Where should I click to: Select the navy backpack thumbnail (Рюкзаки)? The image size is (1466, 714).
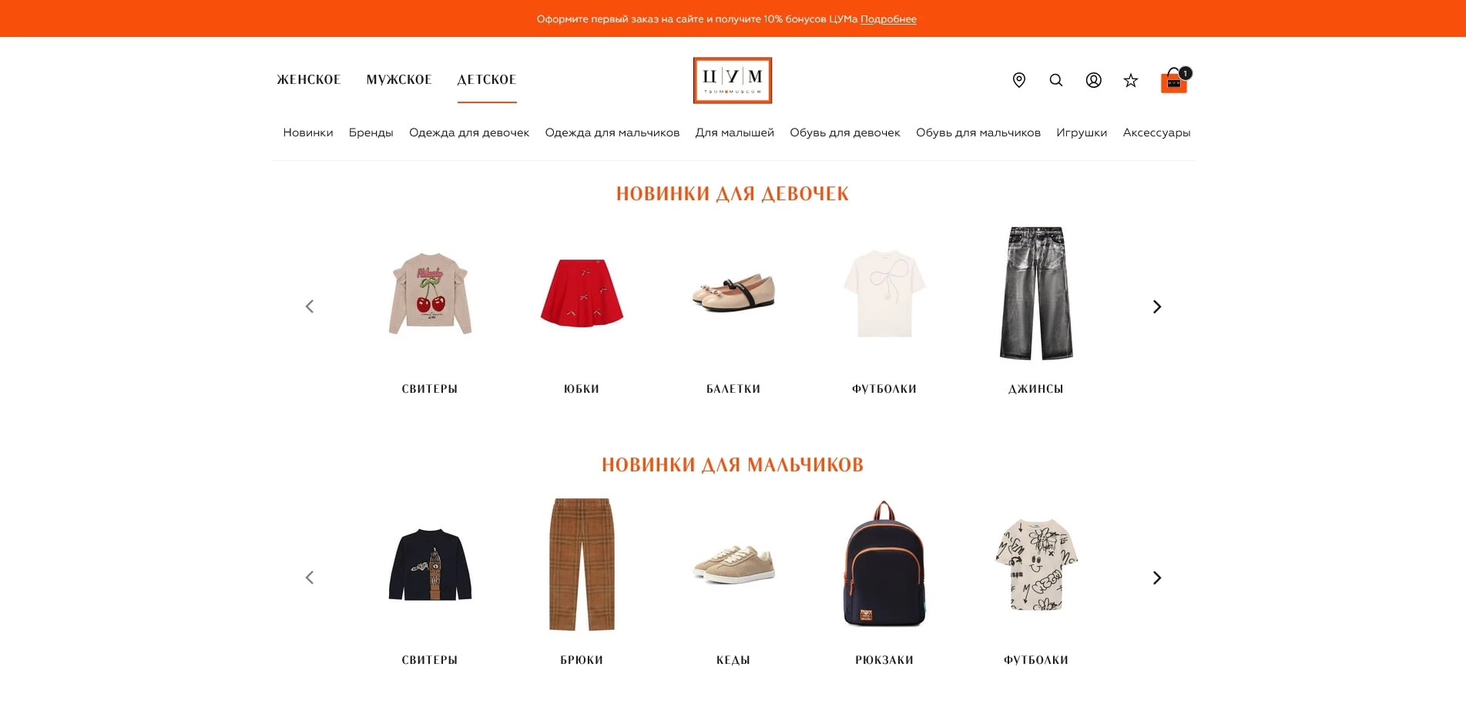pyautogui.click(x=884, y=564)
